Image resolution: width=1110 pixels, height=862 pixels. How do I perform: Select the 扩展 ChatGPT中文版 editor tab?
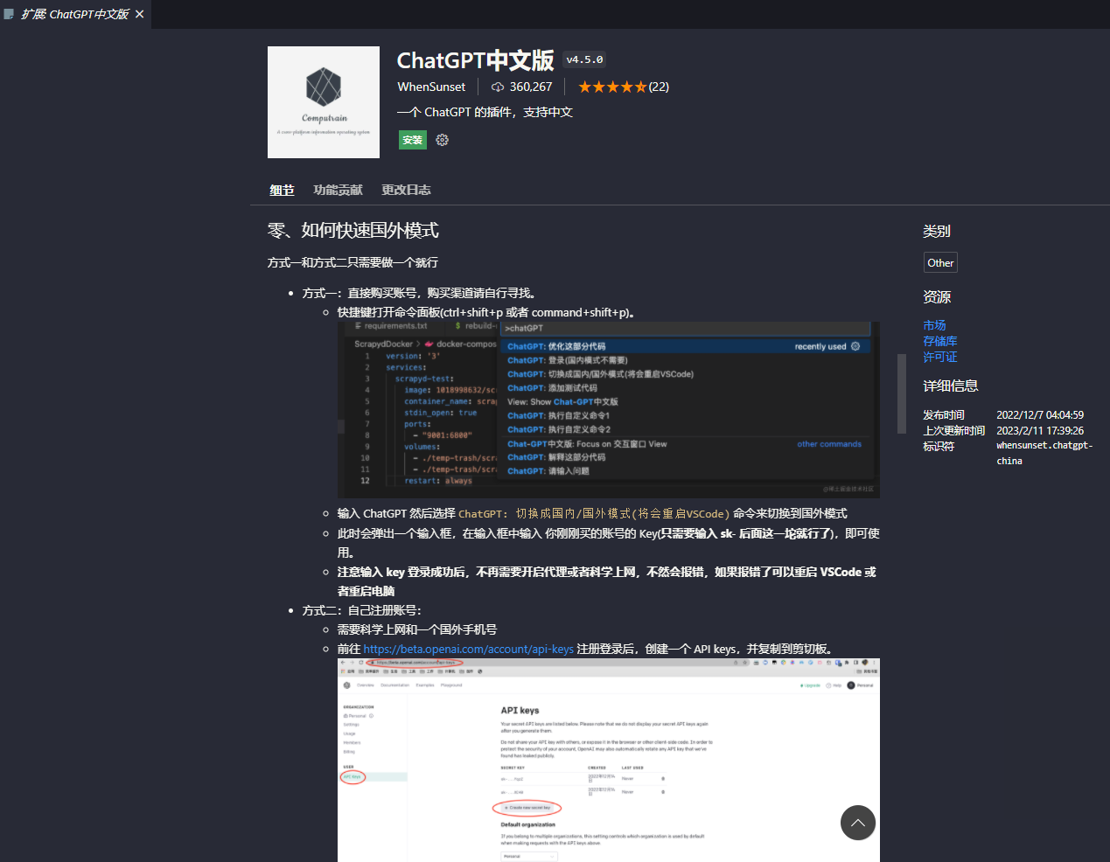pos(75,15)
